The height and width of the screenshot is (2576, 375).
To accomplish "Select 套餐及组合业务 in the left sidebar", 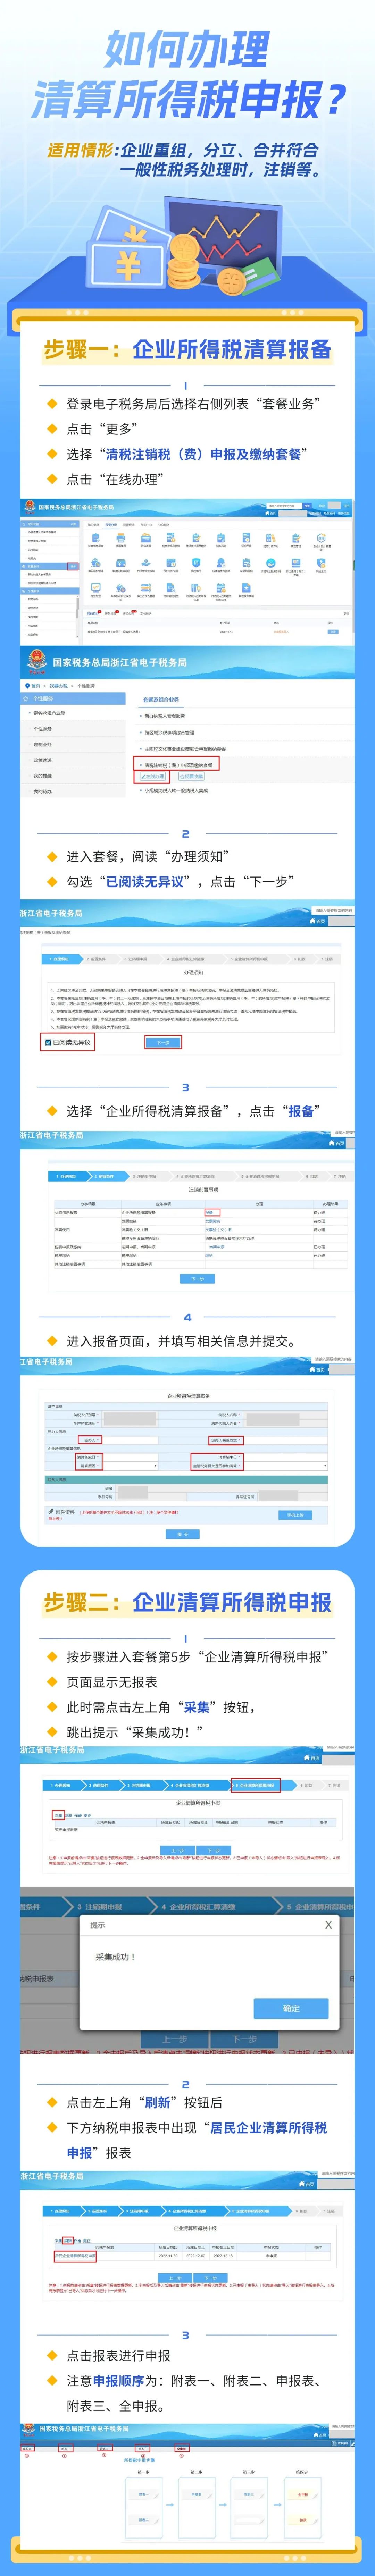I will point(49,713).
